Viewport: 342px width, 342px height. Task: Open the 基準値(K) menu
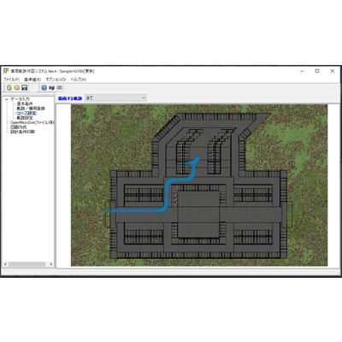click(32, 80)
